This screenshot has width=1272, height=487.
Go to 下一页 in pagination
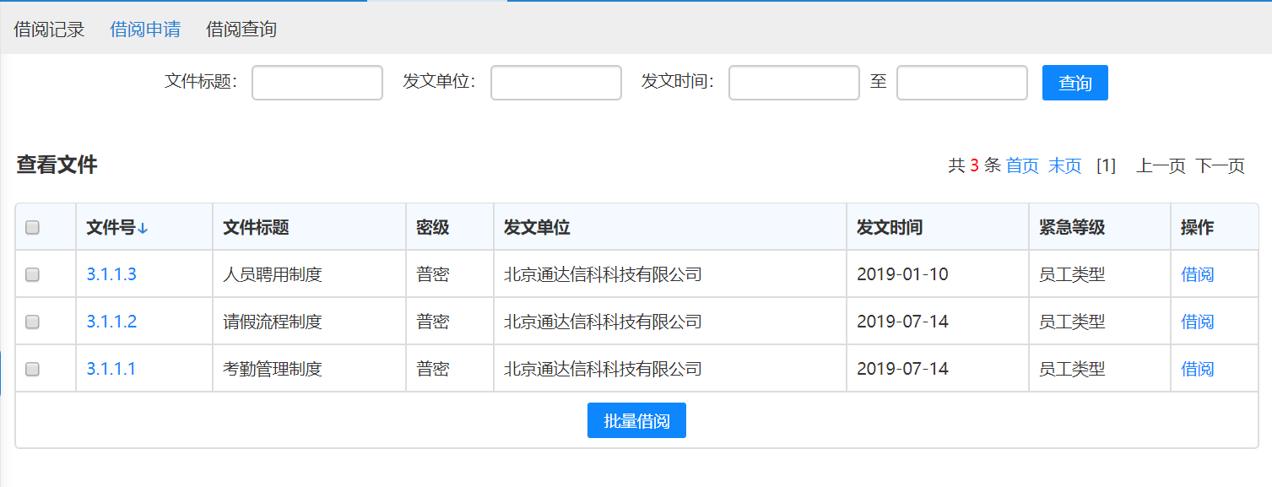[1220, 165]
